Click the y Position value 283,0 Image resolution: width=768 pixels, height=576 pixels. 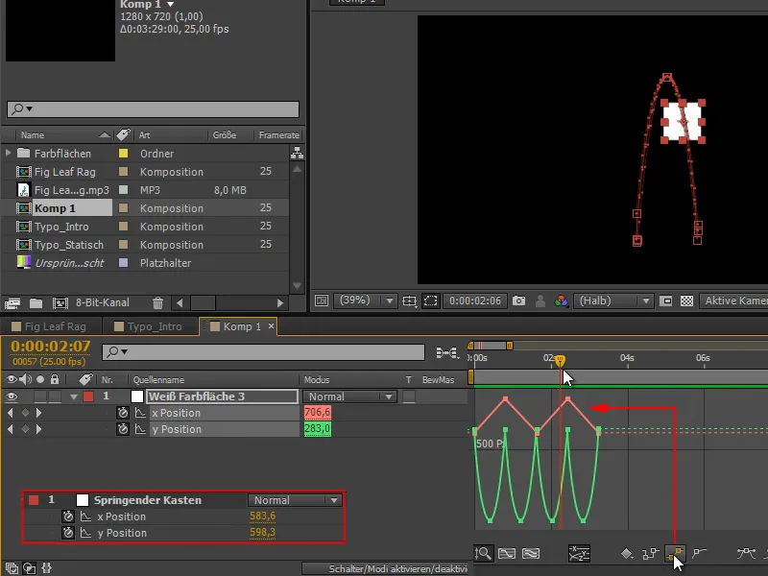click(318, 429)
